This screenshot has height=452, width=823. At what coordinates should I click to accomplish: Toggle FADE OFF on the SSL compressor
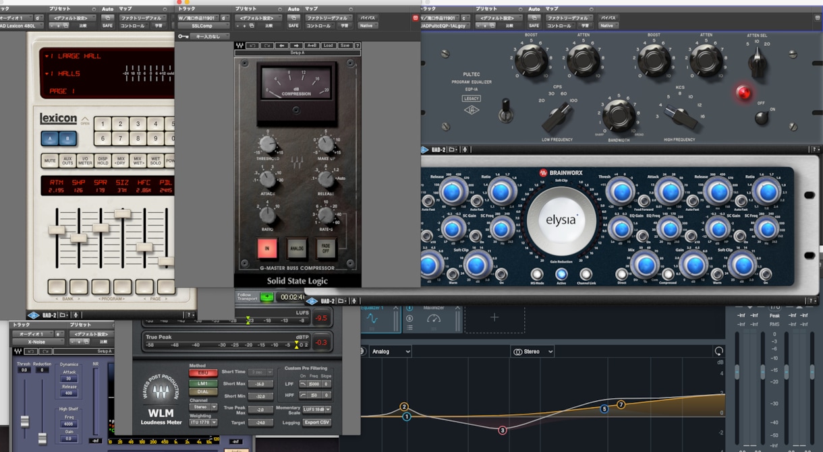327,249
